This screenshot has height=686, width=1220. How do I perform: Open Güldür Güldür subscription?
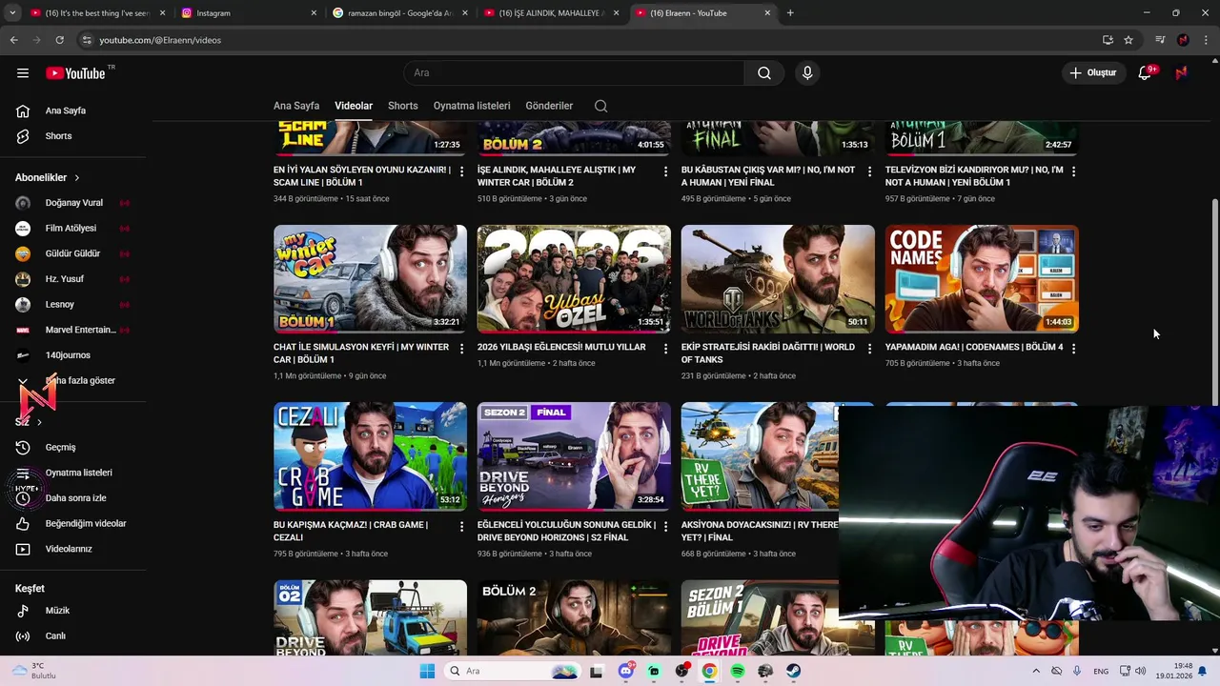(72, 253)
